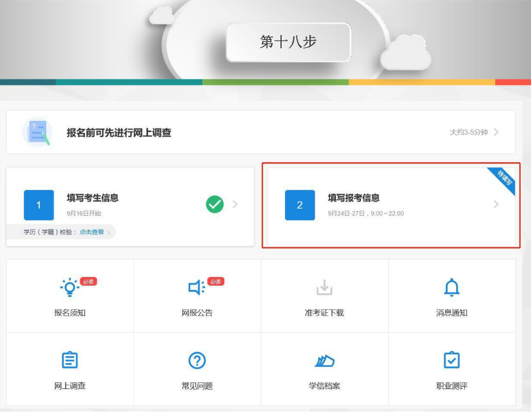Click the green completed checkmark

point(215,204)
